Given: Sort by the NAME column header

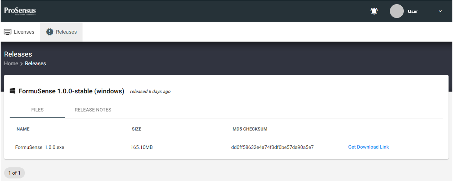Looking at the screenshot, I should point(23,129).
